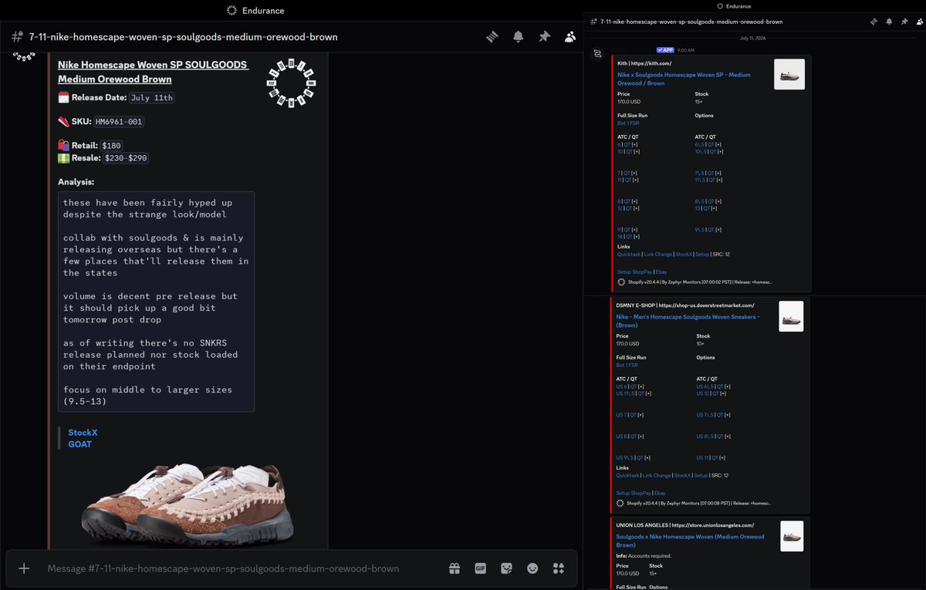
Task: Click the Release Date value July 11th
Action: pos(152,98)
